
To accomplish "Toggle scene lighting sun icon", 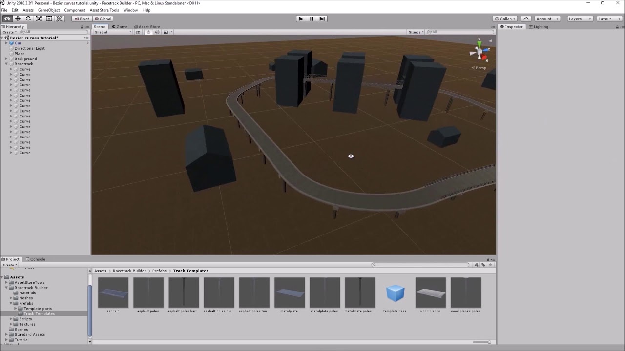I will (149, 32).
